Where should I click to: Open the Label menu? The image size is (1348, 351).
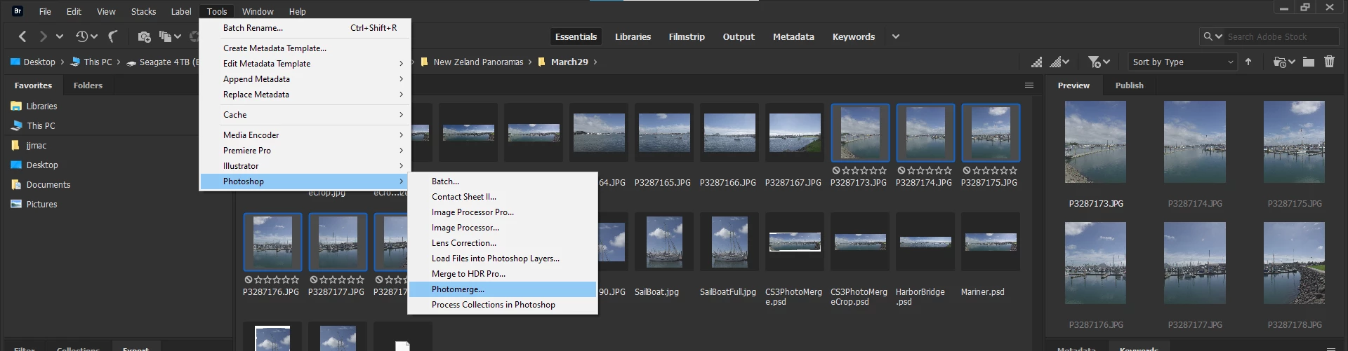(181, 11)
